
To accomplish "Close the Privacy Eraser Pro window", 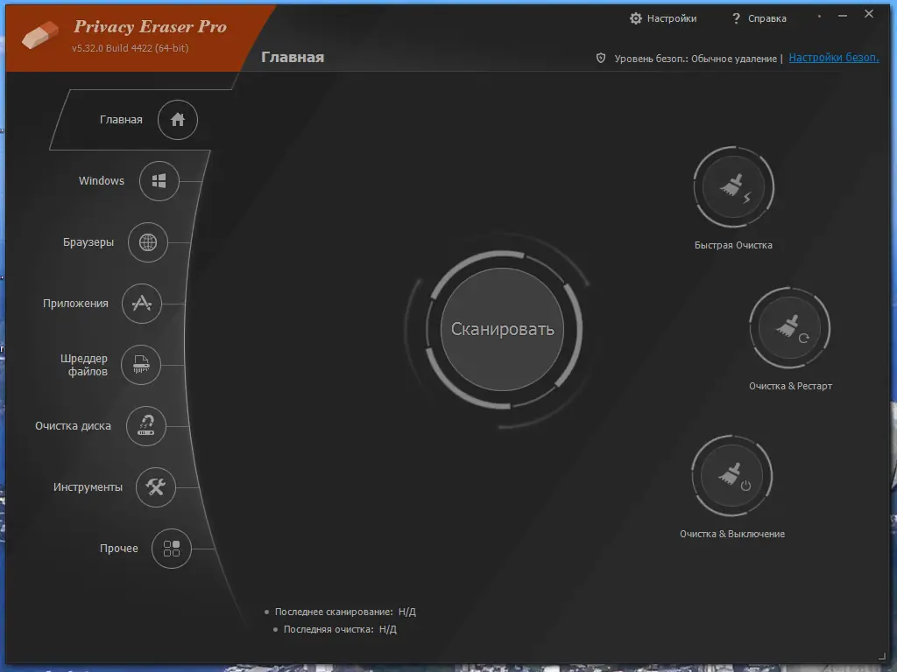I will (869, 14).
